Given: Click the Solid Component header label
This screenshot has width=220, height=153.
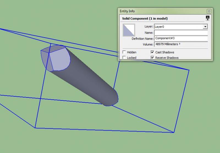Looking at the screenshot, I should pyautogui.click(x=145, y=19).
